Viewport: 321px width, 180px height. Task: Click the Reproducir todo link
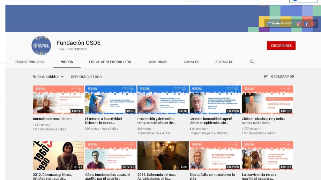coord(86,77)
